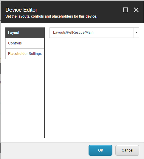
Task: Click the Layouts/PetRescue/Main combo box field
Action: click(92, 33)
